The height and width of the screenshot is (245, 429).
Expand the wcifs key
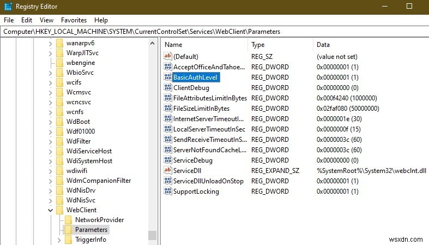tap(50, 83)
